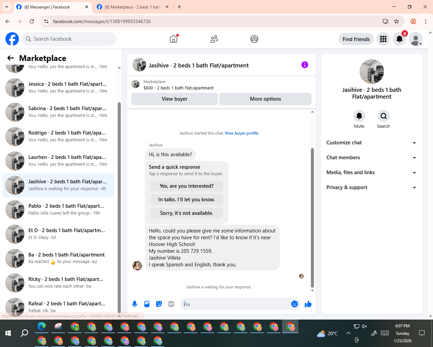
Task: Open Et D conversation in list
Action: pos(58,234)
